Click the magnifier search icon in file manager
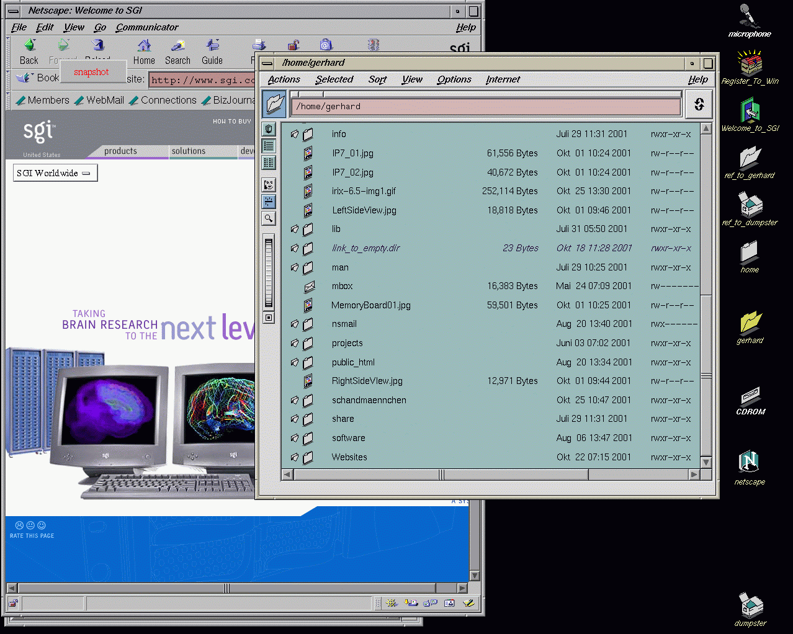Image resolution: width=793 pixels, height=634 pixels. tap(269, 218)
